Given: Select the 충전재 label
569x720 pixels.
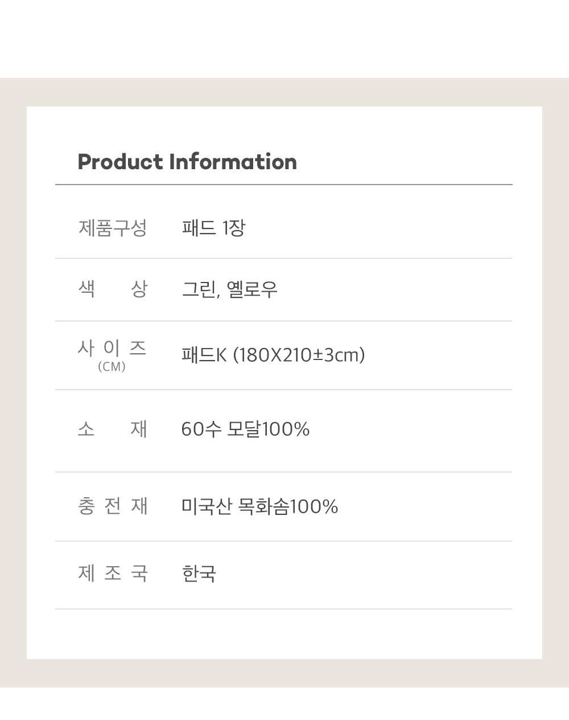Looking at the screenshot, I should point(112,506).
